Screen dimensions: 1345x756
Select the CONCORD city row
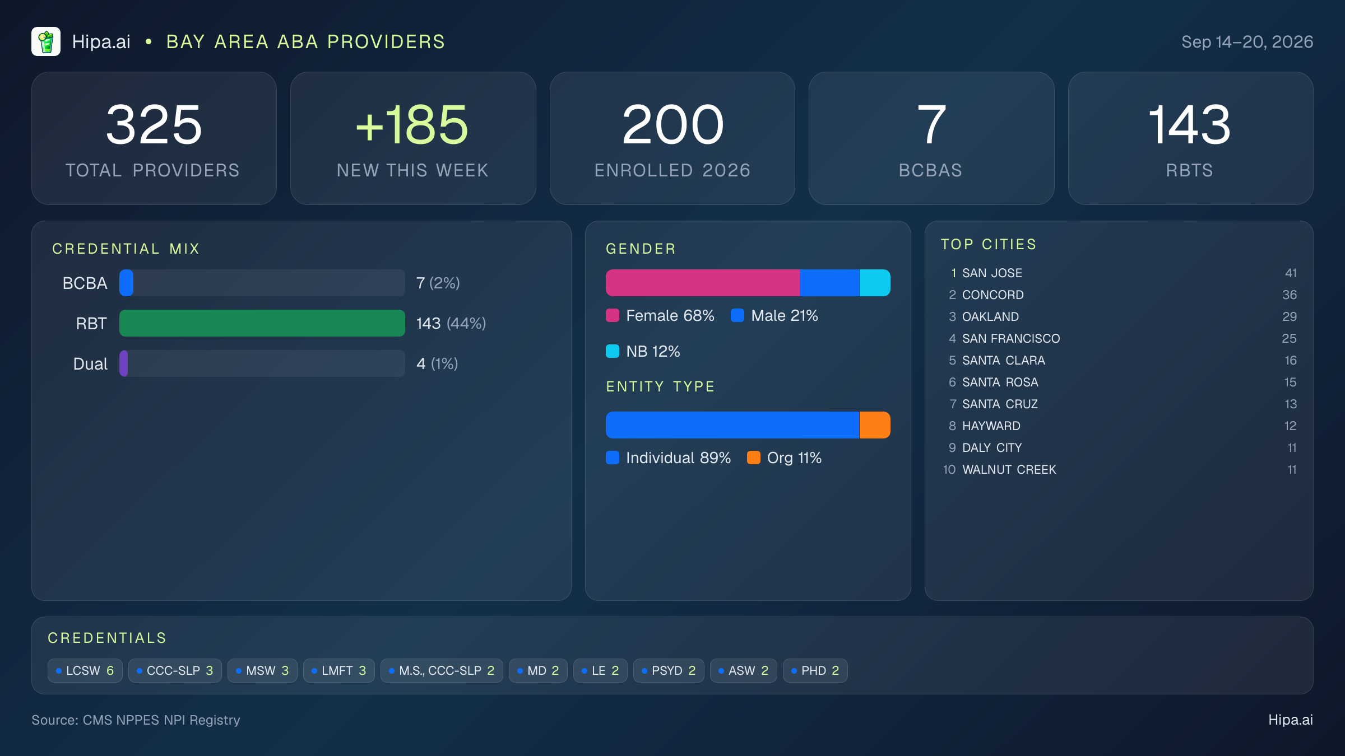1119,295
